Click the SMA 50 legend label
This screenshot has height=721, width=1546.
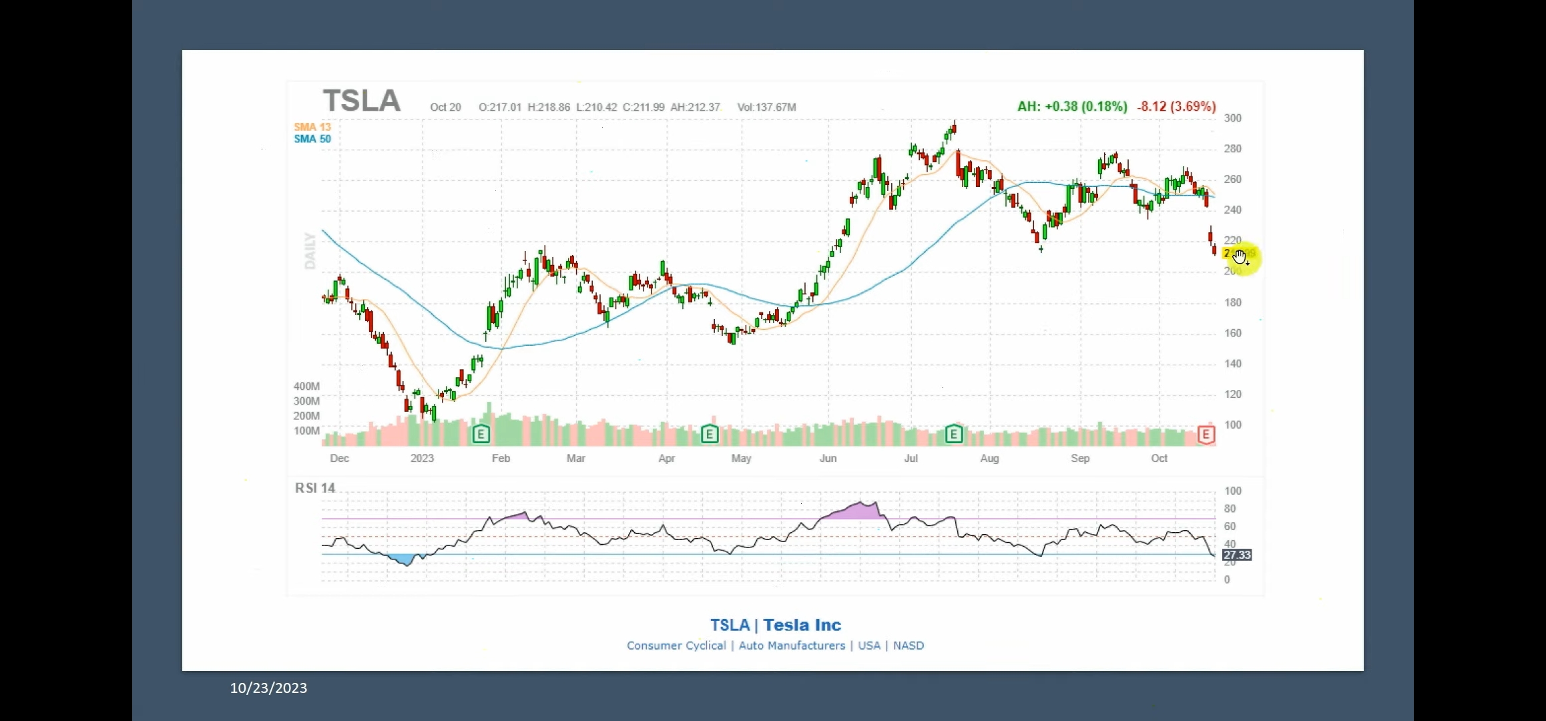pos(312,139)
